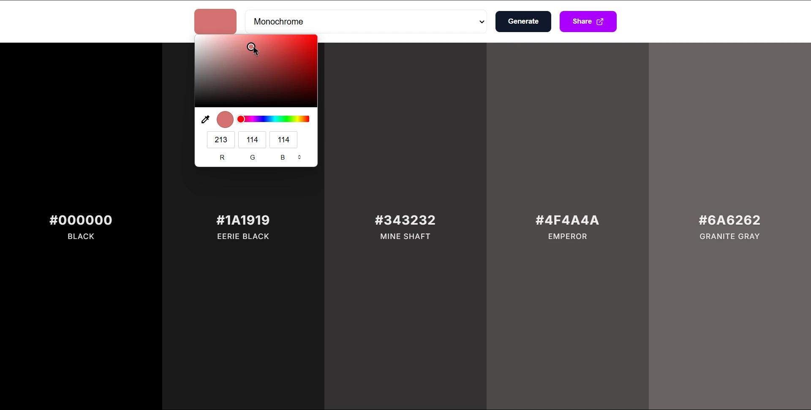Image resolution: width=811 pixels, height=410 pixels.
Task: Click the round current color preview swatch
Action: pos(225,119)
